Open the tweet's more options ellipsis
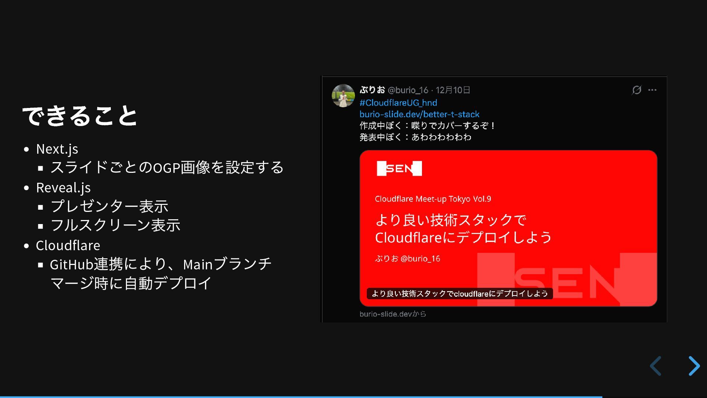 pyautogui.click(x=652, y=90)
